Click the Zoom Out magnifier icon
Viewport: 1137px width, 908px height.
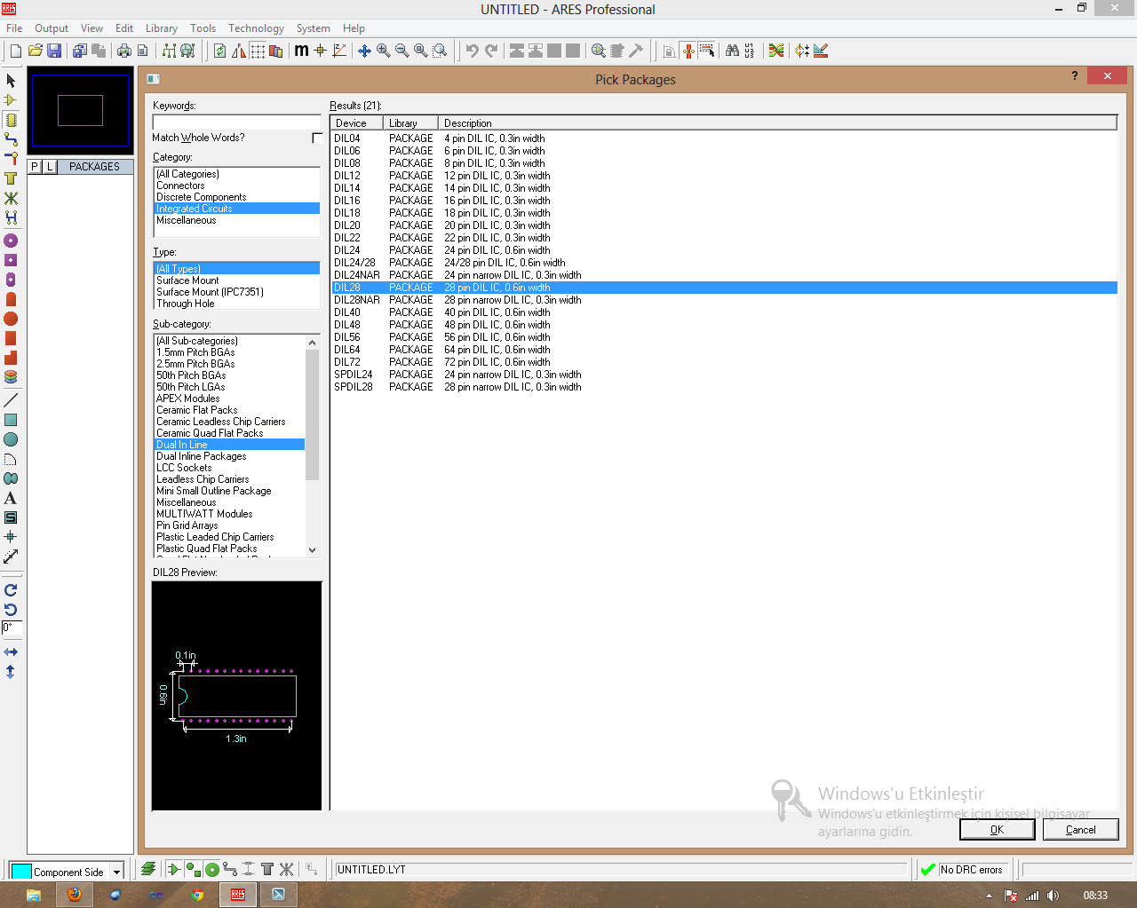point(402,51)
